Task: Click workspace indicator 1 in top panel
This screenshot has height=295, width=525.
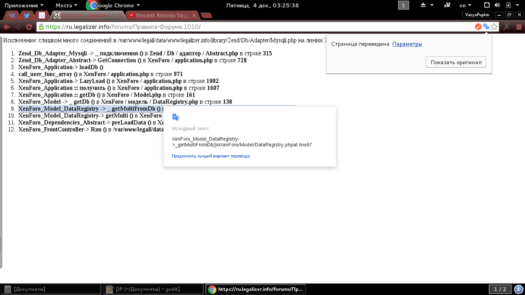Action: 403,5
